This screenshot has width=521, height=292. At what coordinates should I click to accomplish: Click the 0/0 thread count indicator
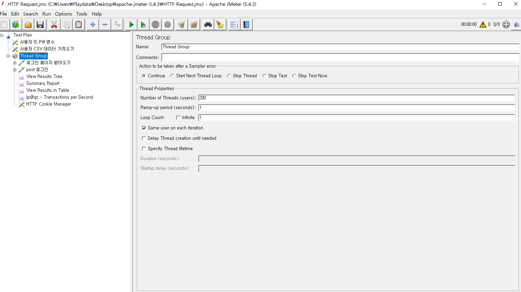point(496,25)
